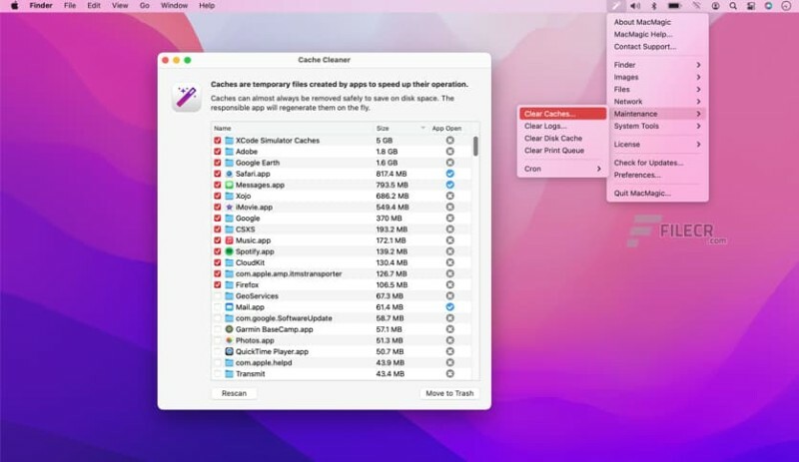Select Clear Logs... from the submenu
This screenshot has width=799, height=462.
tap(546, 126)
